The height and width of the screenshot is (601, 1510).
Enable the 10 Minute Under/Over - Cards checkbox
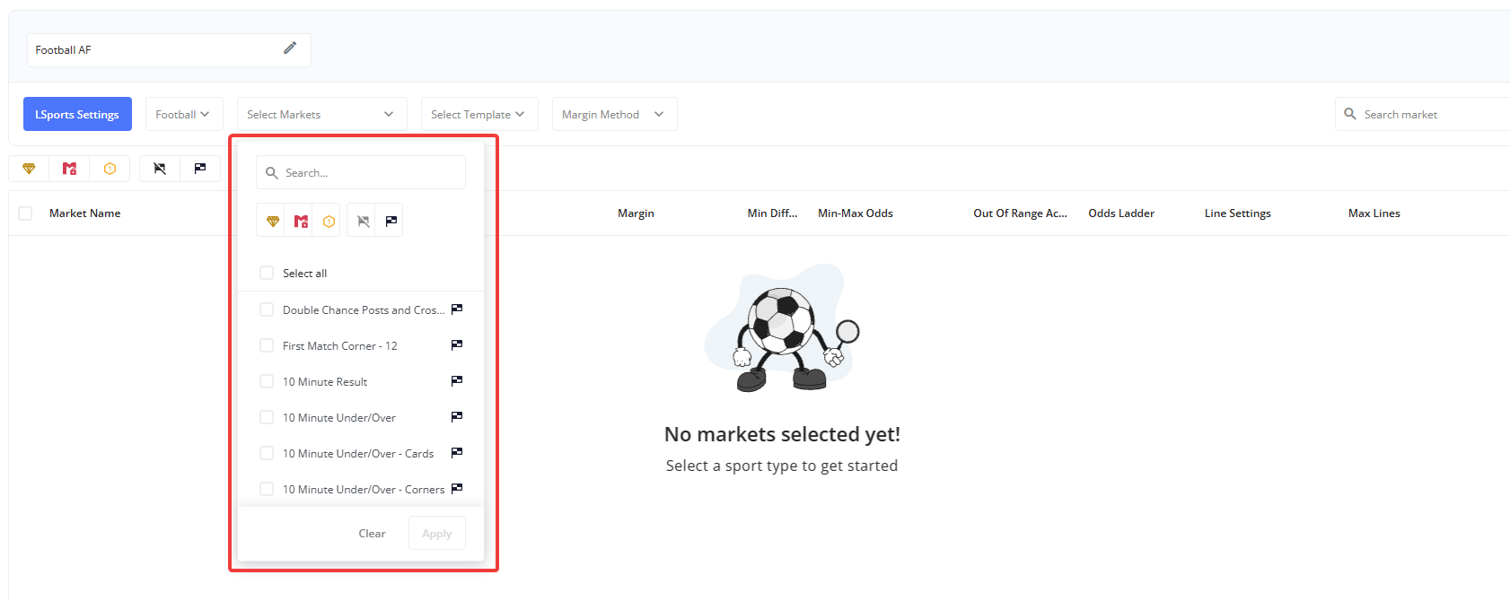click(x=267, y=453)
